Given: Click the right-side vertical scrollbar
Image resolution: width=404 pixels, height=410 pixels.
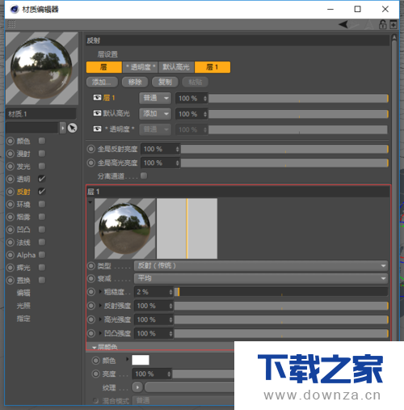Looking at the screenshot, I should [x=394, y=188].
